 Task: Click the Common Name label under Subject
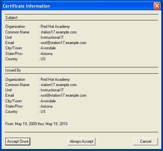[17, 32]
